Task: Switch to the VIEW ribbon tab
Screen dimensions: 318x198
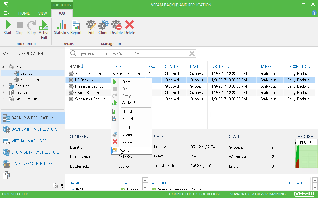Action: pyautogui.click(x=43, y=13)
